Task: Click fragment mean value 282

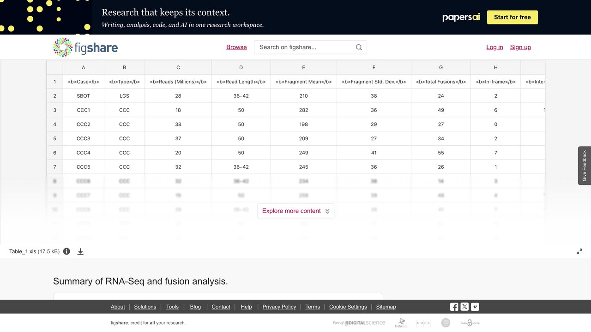Action: (303, 110)
